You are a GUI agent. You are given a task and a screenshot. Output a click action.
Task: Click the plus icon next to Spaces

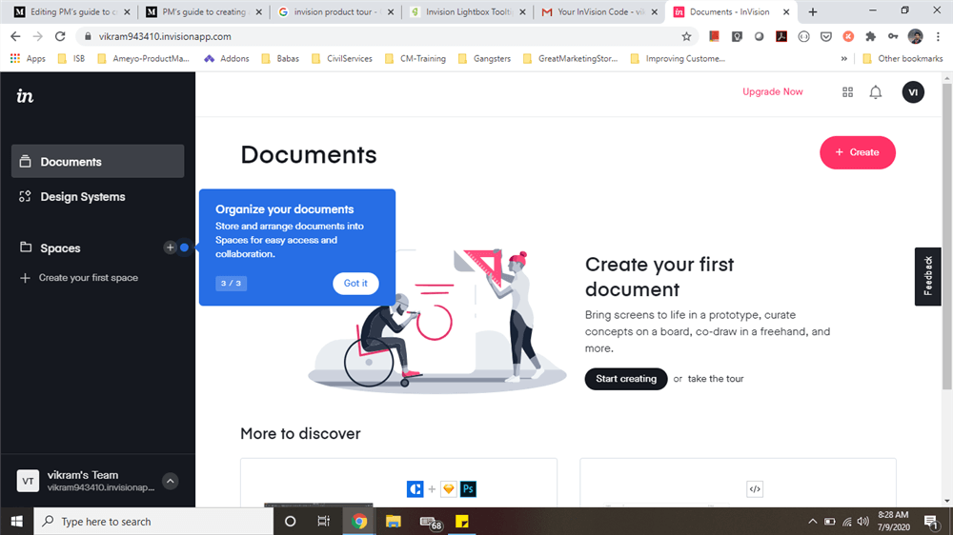pos(170,248)
